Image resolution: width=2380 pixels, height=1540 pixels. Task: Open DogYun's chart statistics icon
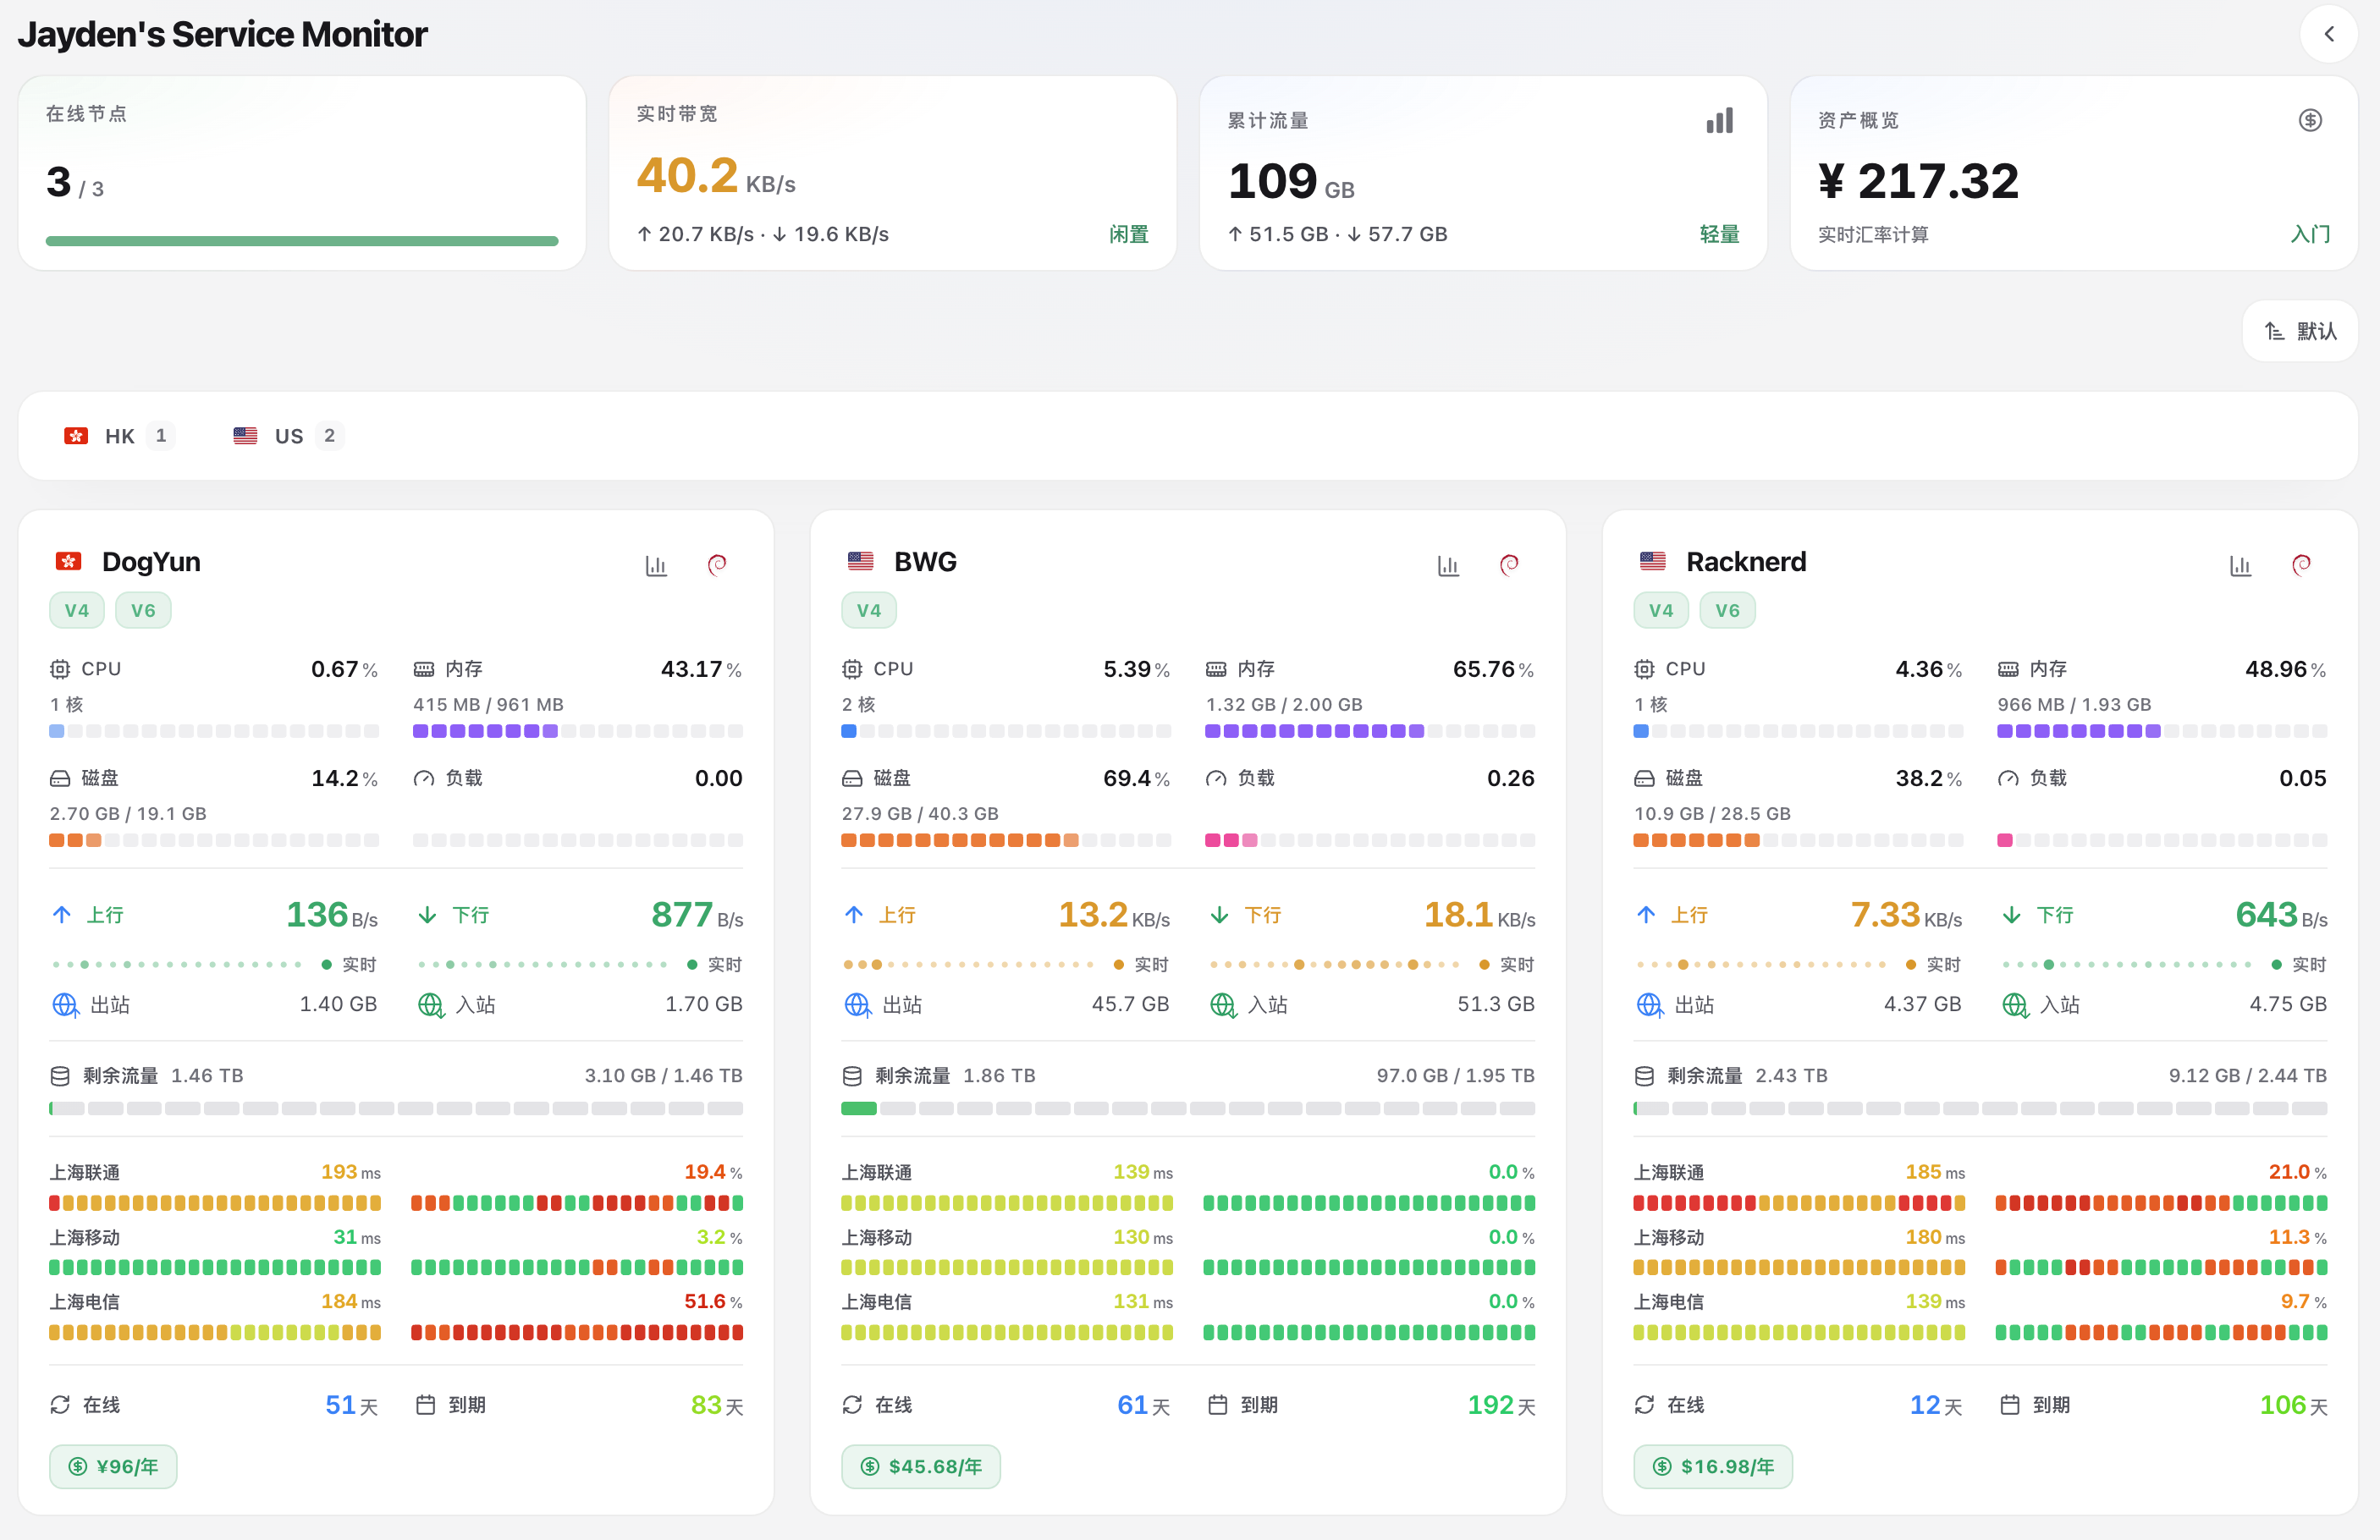click(656, 565)
